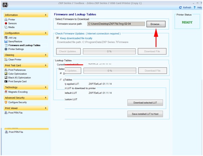
Task: Open Help via the question mark icon
Action: [x=194, y=8]
